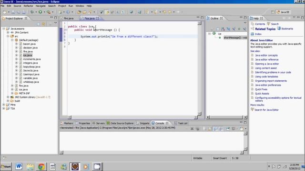305x171 pixels.
Task: Click 'Search for Java Editor' link
Action: tap(266, 110)
